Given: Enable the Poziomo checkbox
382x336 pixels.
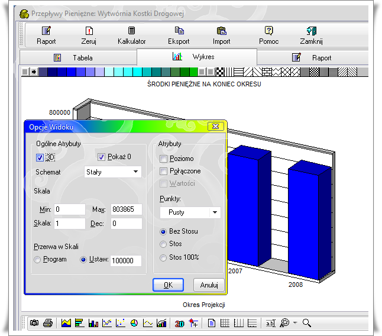Looking at the screenshot, I should tap(164, 159).
